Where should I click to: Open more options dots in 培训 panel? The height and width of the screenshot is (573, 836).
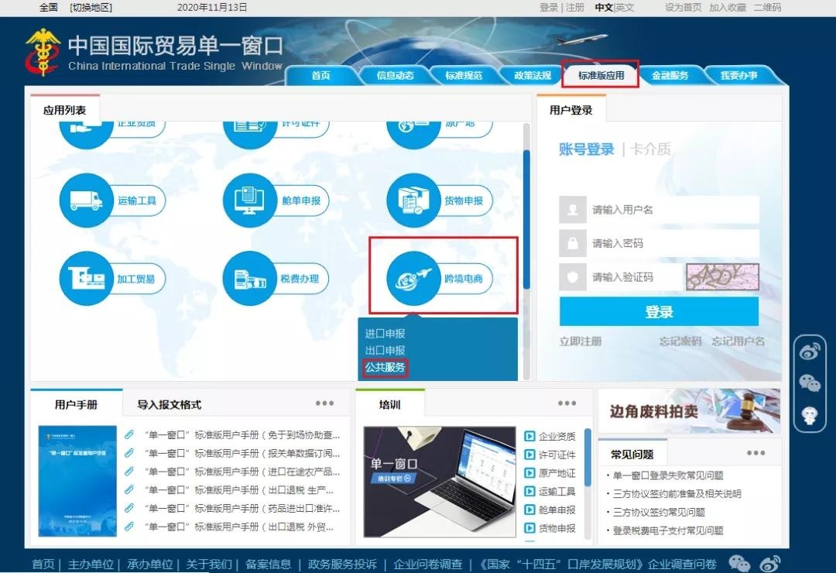[567, 403]
